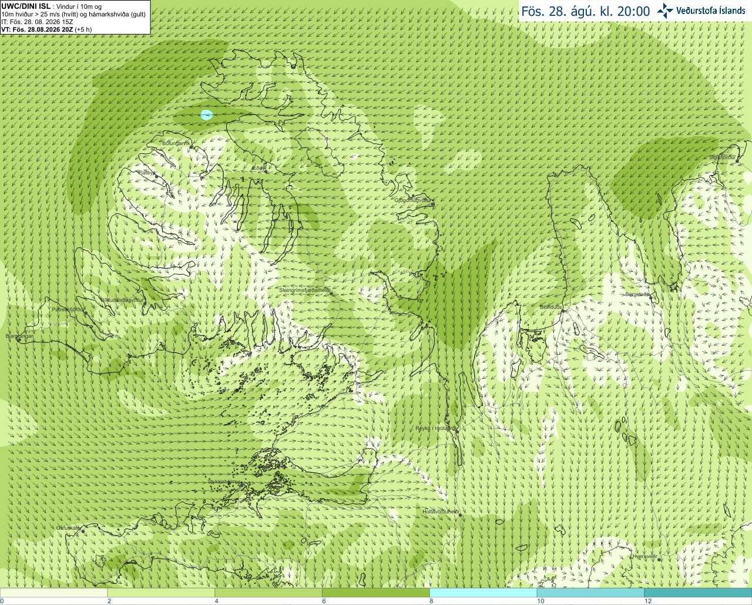This screenshot has width=752, height=605.
Task: Select the Bergstaðir station marker
Action: (650, 298)
